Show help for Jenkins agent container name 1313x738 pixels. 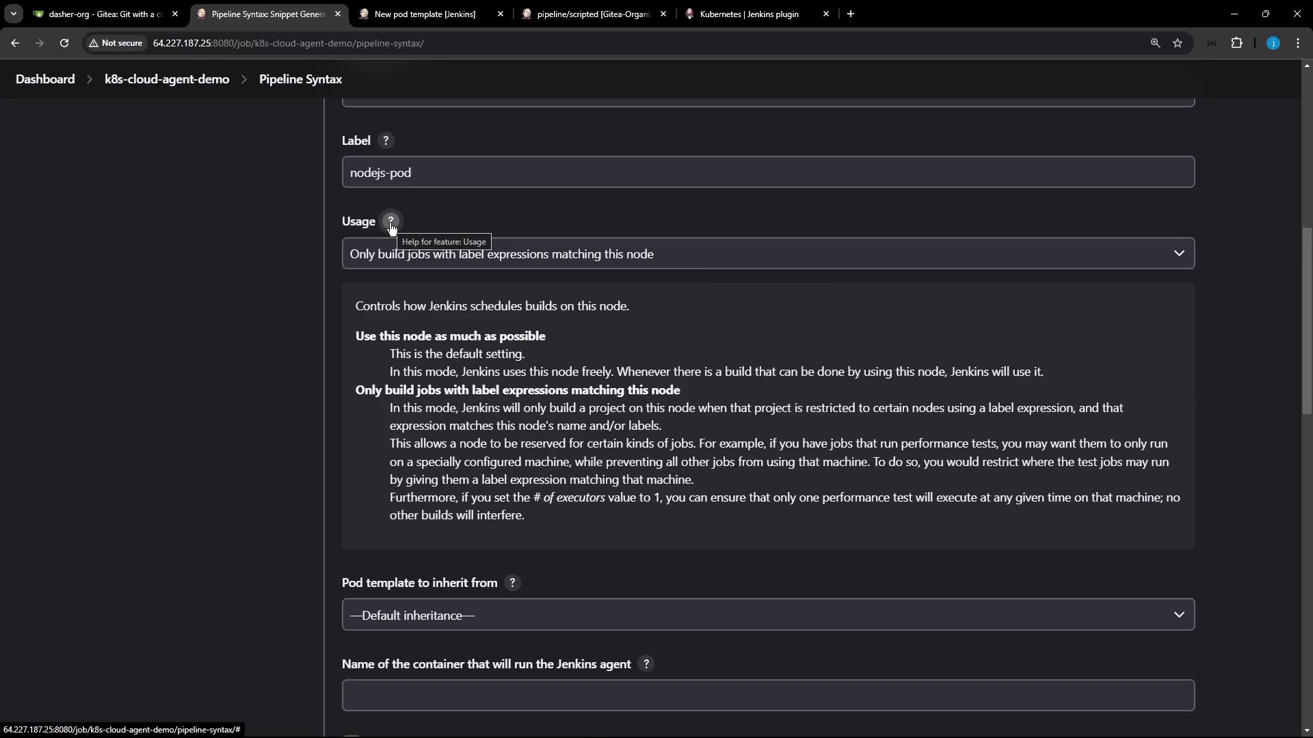(x=646, y=664)
